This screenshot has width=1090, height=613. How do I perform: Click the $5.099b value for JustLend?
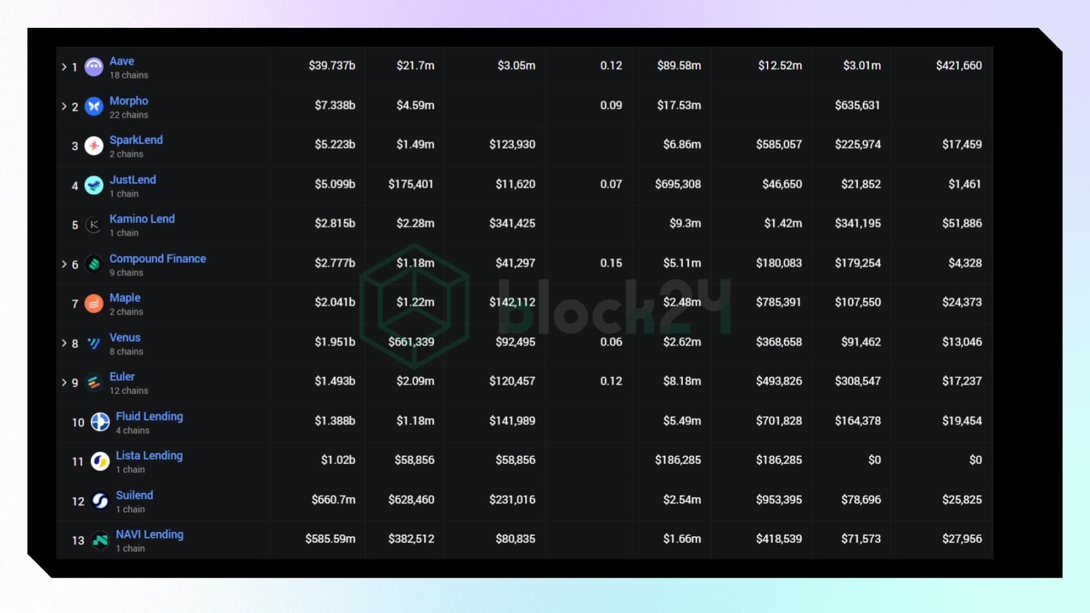pos(335,184)
